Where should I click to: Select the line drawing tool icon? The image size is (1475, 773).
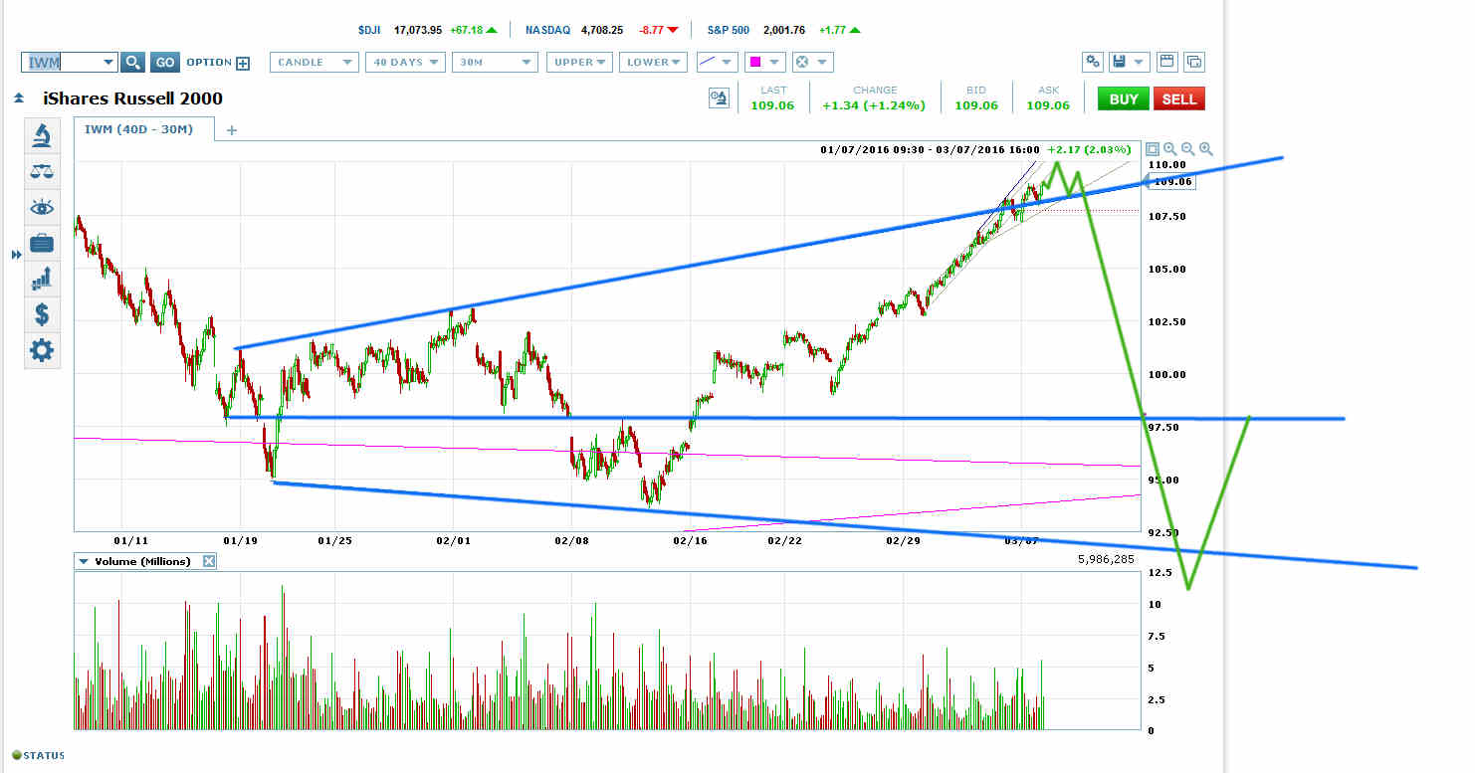pos(708,62)
